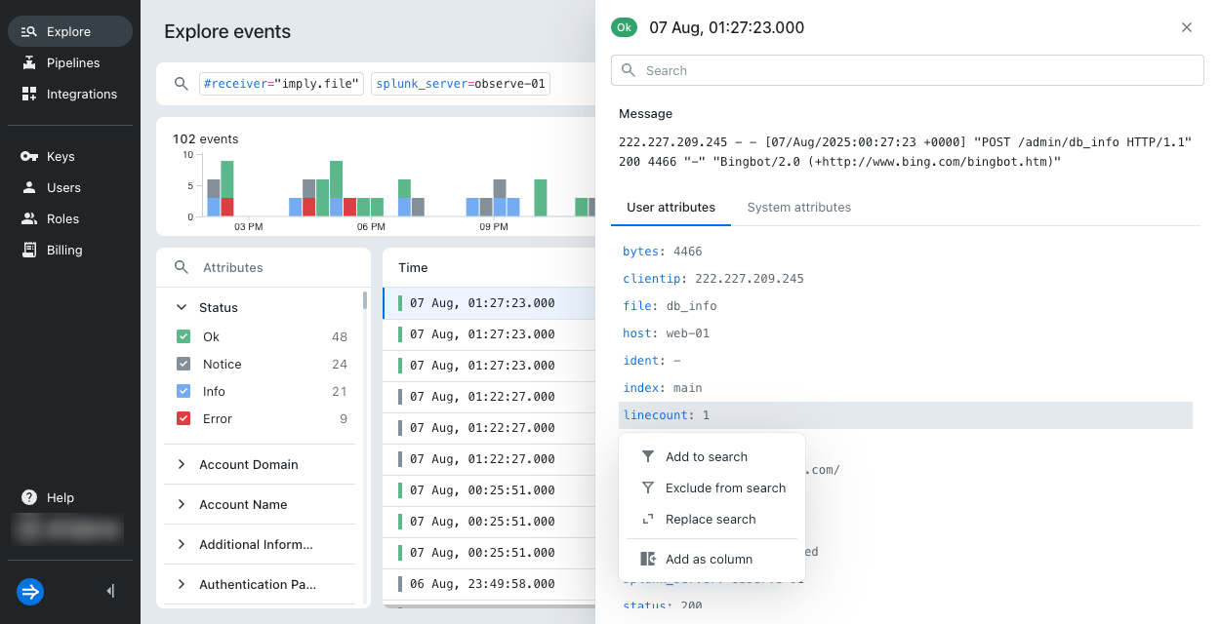
Task: Open the Help question-mark icon
Action: click(29, 498)
